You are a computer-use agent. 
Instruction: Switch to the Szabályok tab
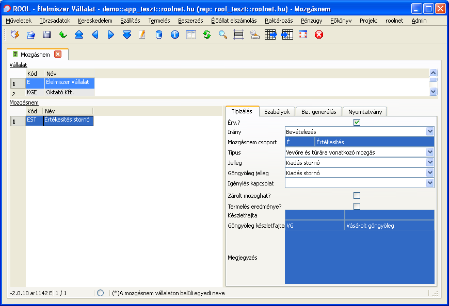click(x=277, y=112)
